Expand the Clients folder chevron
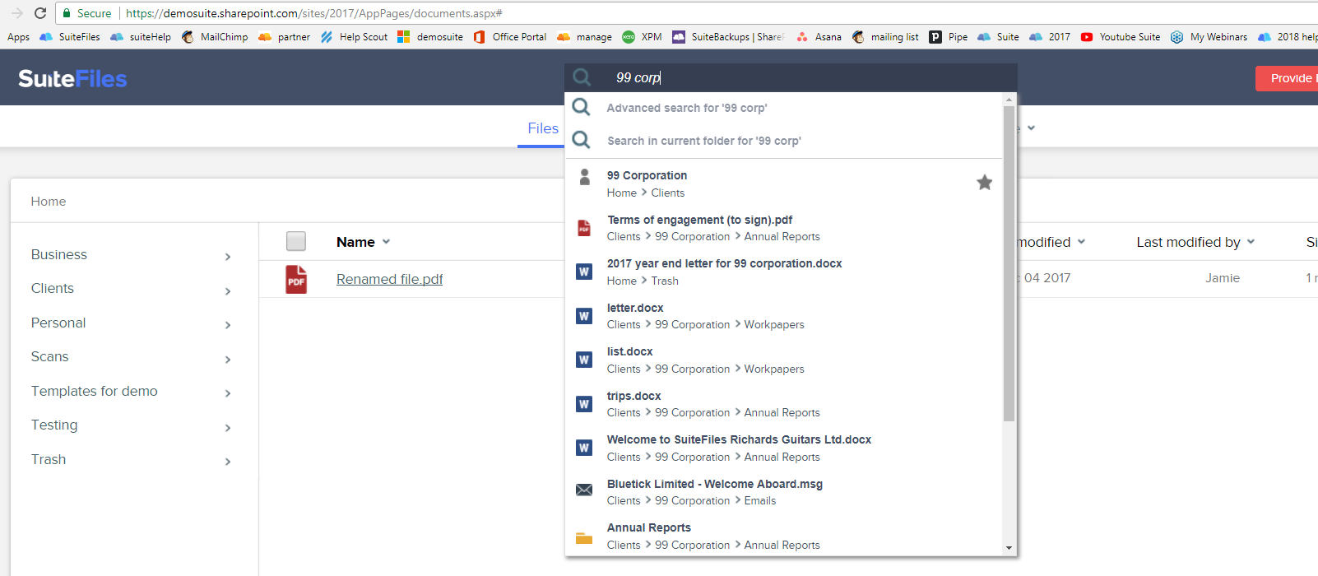The height and width of the screenshot is (576, 1318). click(228, 291)
